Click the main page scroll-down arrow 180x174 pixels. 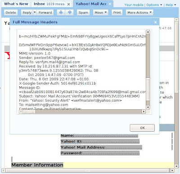tap(176, 166)
